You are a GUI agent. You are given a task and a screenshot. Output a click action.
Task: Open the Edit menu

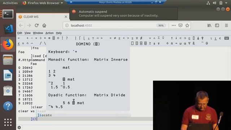19,33
